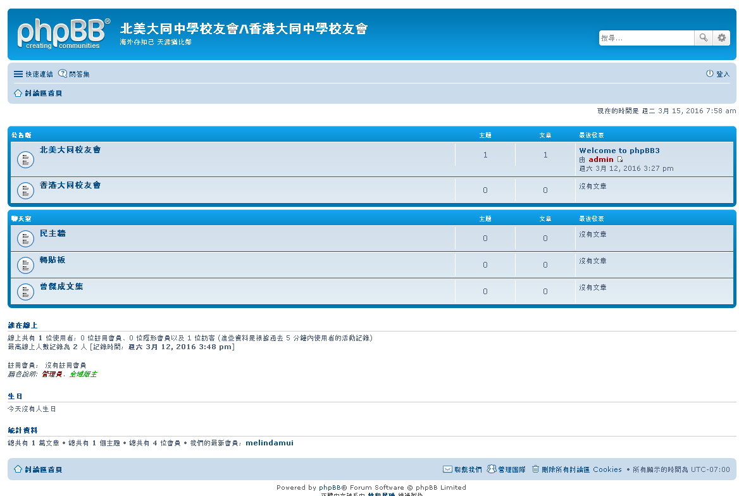Click the phpBB logo
Screen dimensions: 739x496
(x=63, y=34)
